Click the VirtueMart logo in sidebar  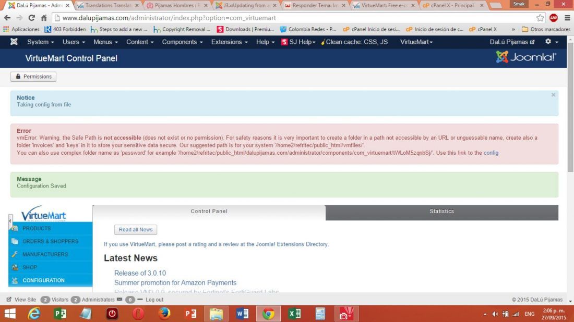[43, 214]
